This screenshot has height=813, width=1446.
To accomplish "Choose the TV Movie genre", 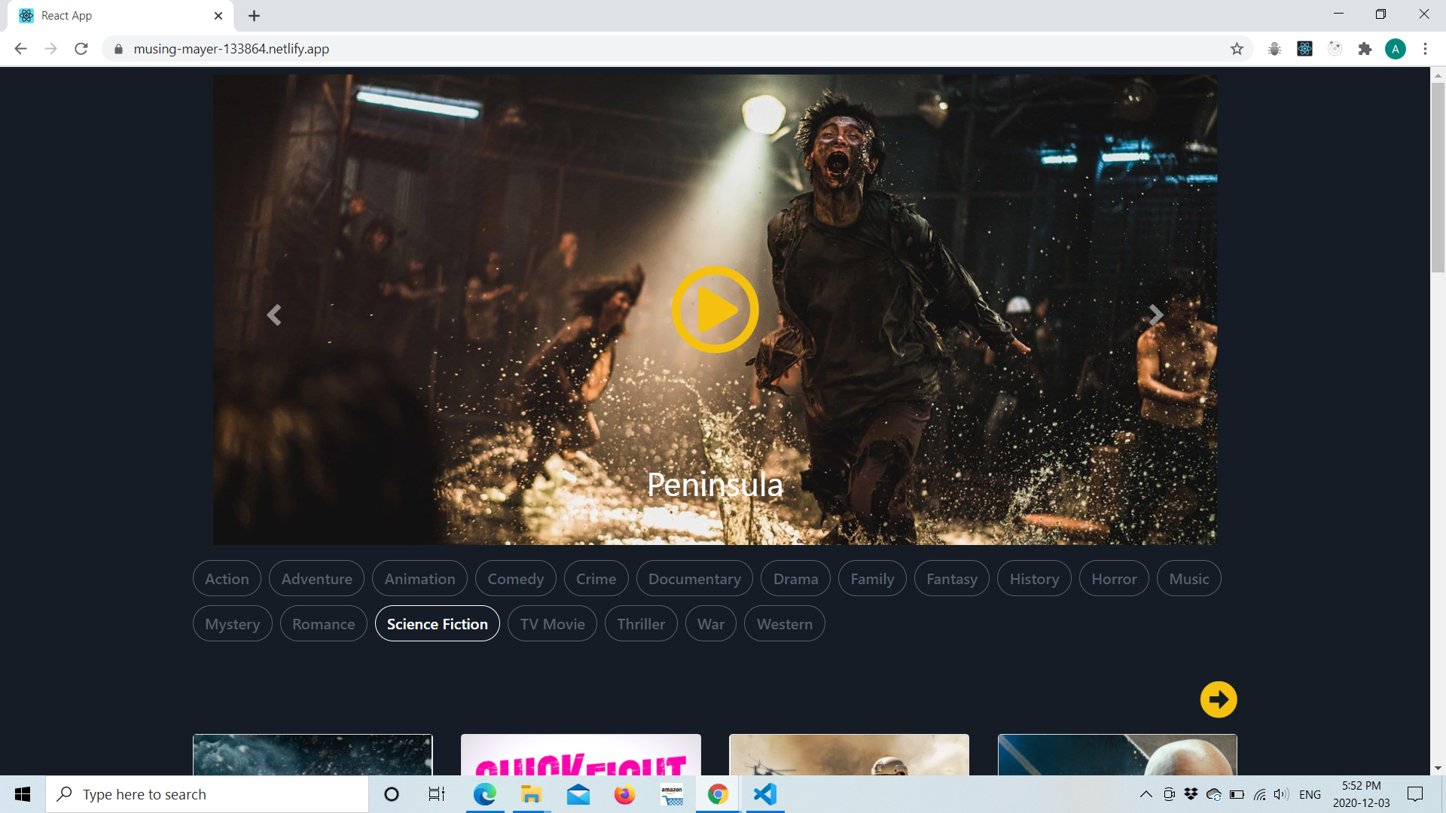I will pos(552,624).
